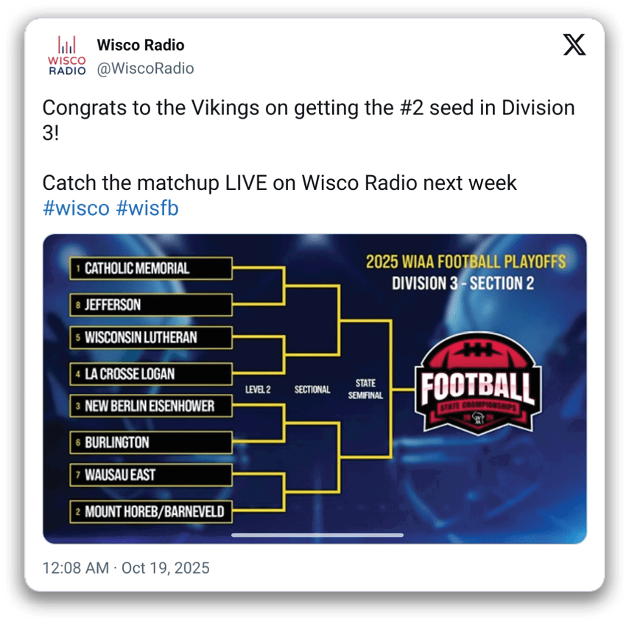The width and height of the screenshot is (629, 623).
Task: Click the Mount Horeb/Barneveld team box
Action: [151, 511]
